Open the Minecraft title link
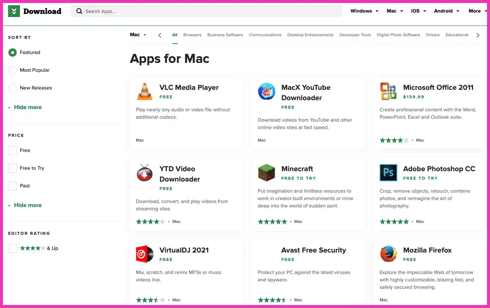490x308 pixels. pyautogui.click(x=297, y=169)
